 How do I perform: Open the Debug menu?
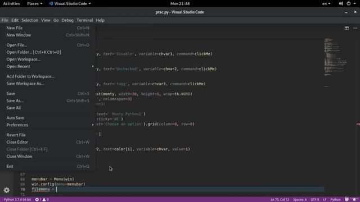[67, 20]
